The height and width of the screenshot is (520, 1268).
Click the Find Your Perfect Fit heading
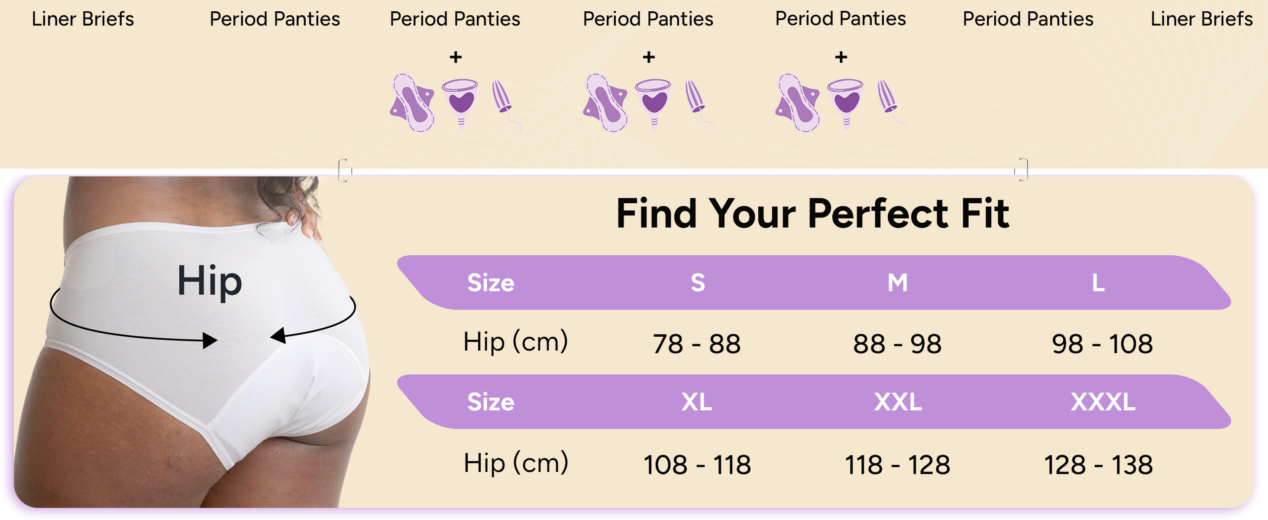[813, 213]
